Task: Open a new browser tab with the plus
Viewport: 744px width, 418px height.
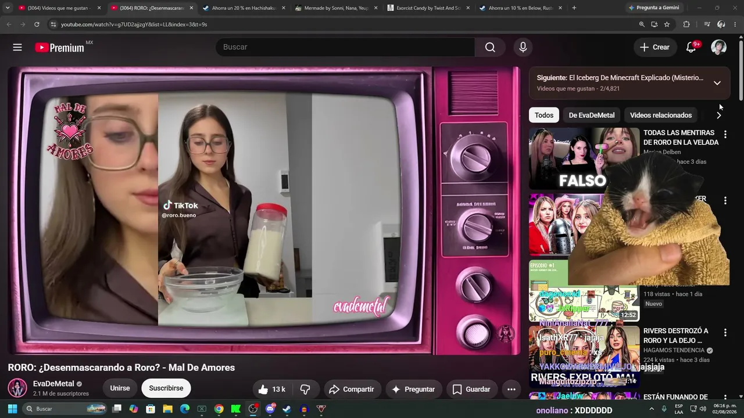Action: coord(574,8)
